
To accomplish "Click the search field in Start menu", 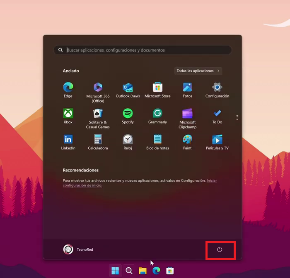I will click(143, 50).
